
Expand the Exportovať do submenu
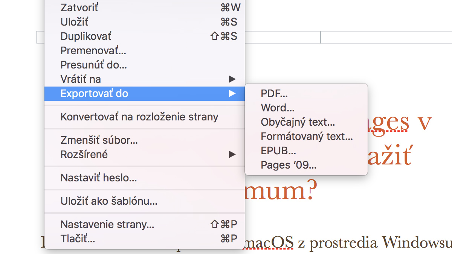click(x=145, y=93)
